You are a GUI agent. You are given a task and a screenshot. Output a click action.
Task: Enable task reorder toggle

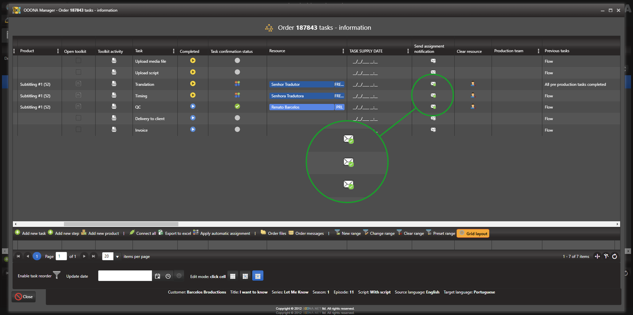coord(57,275)
